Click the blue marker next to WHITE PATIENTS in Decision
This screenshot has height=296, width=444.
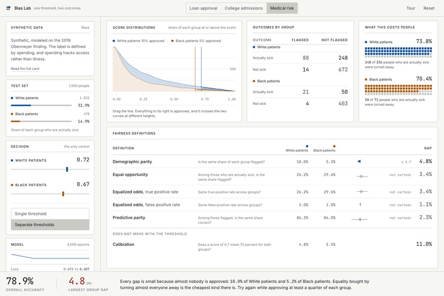(12, 160)
